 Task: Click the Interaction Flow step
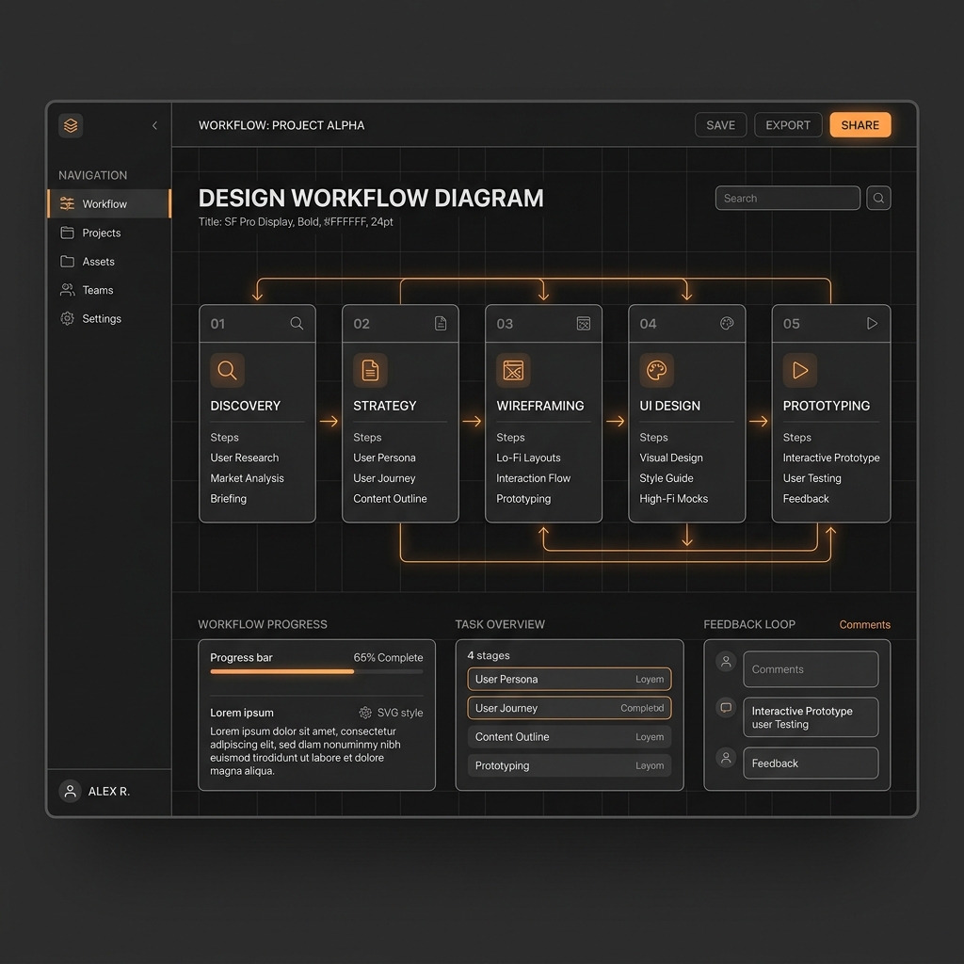533,477
